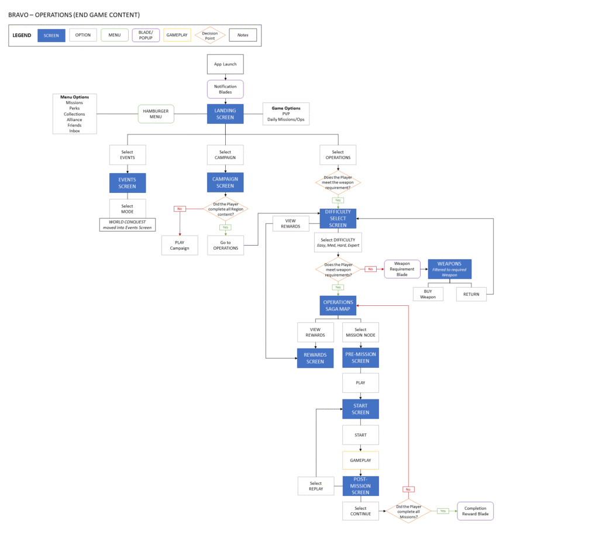Click the yellow GAMEPLAY node

[360, 460]
